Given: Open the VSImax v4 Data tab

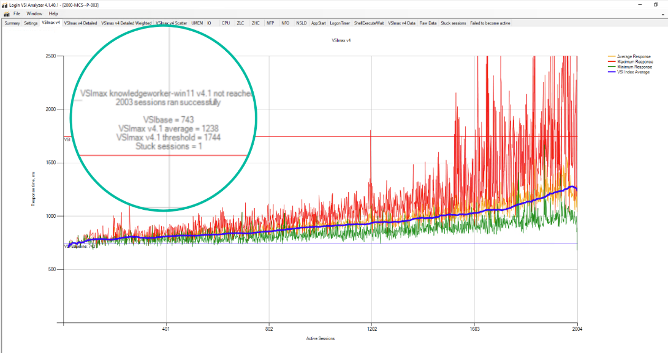Looking at the screenshot, I should (401, 23).
